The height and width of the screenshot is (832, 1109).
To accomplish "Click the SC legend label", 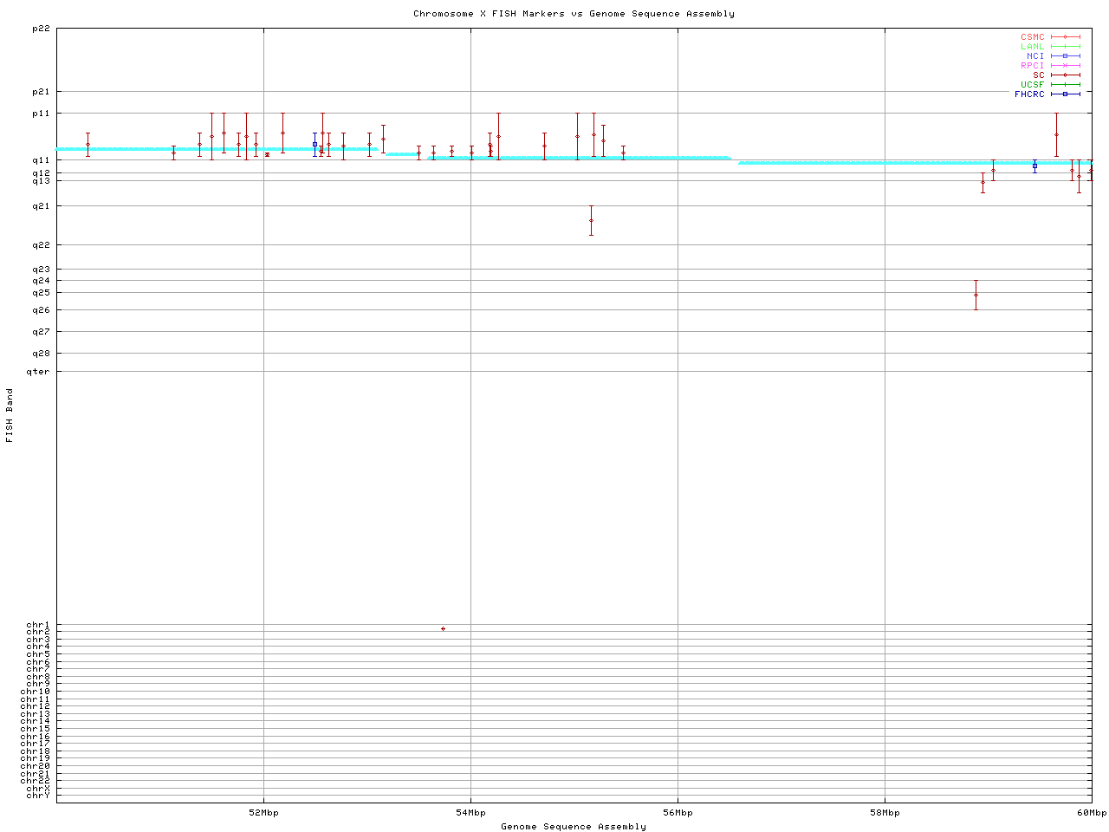I will coord(1038,75).
